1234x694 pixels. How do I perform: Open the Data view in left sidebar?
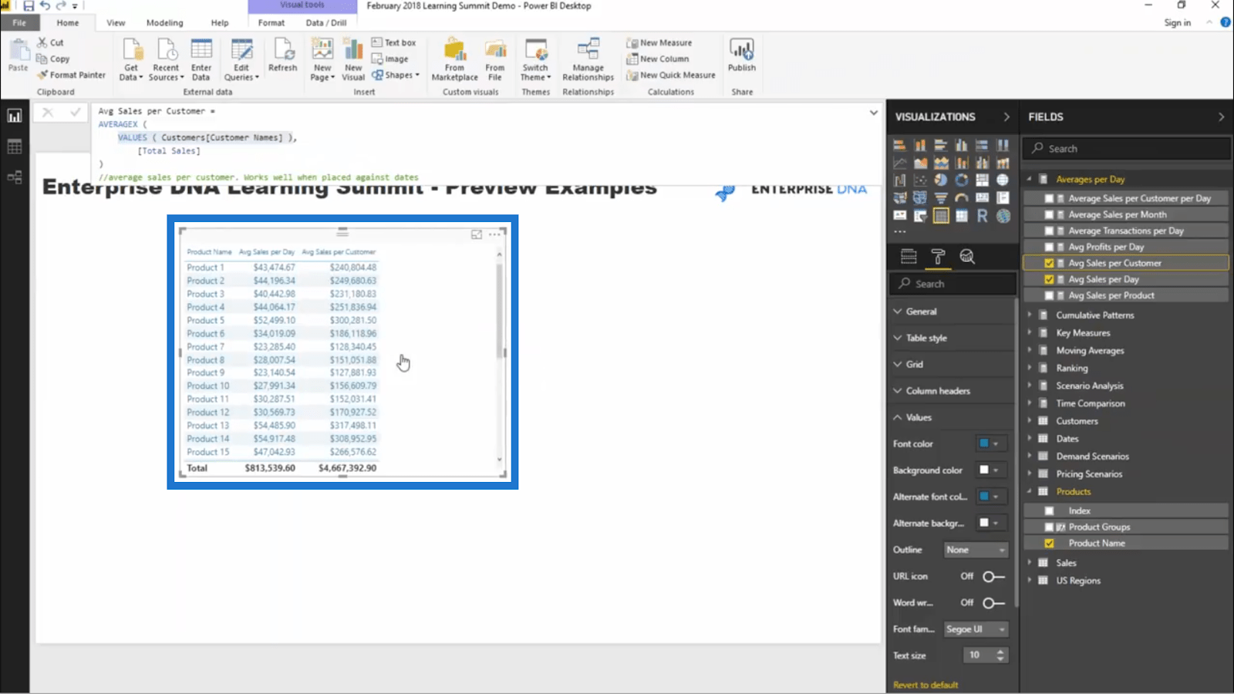pyautogui.click(x=15, y=147)
